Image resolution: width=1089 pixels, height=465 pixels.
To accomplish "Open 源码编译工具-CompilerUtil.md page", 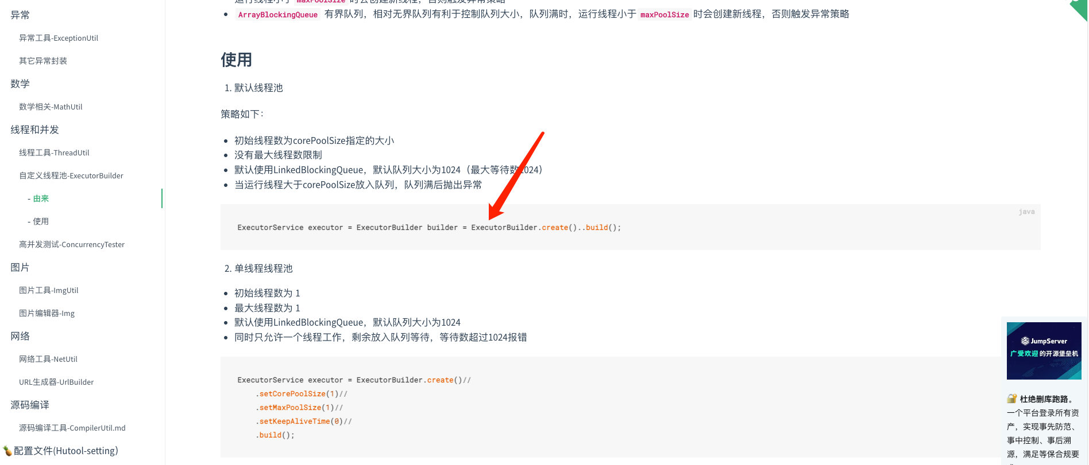I will 72,428.
